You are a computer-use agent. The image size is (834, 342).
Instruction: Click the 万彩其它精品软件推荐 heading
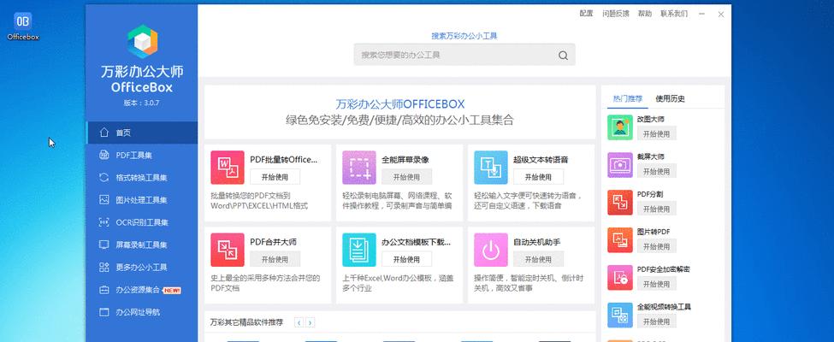(247, 323)
